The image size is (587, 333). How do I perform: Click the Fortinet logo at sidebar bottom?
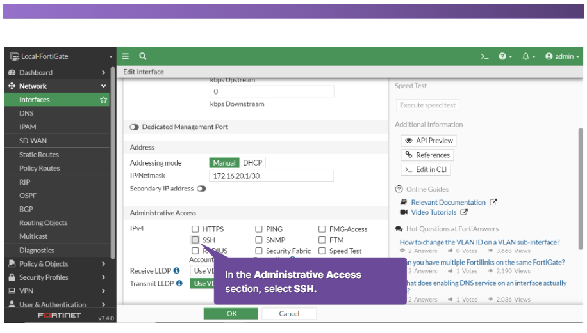click(59, 316)
